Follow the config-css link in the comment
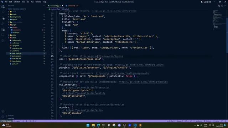This screenshot has height=128, width=228. click(x=101, y=56)
